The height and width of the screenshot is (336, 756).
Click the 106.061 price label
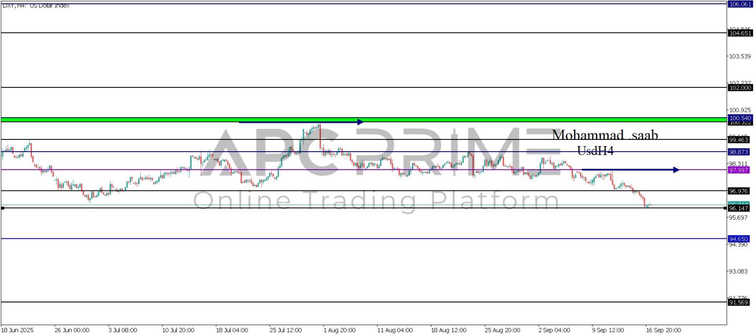tap(739, 4)
